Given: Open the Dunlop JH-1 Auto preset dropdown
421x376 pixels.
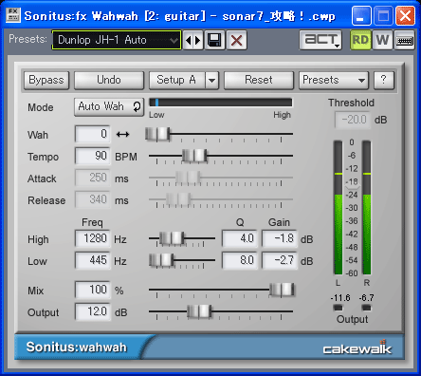Looking at the screenshot, I should coord(117,40).
